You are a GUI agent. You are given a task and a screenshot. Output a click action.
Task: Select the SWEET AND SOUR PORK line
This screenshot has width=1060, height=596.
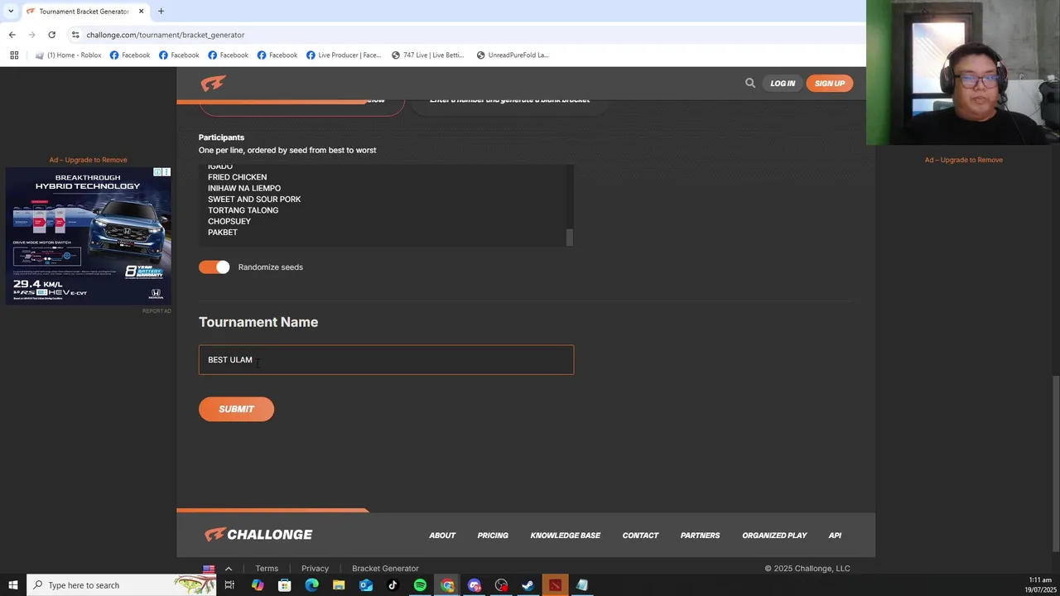[254, 199]
